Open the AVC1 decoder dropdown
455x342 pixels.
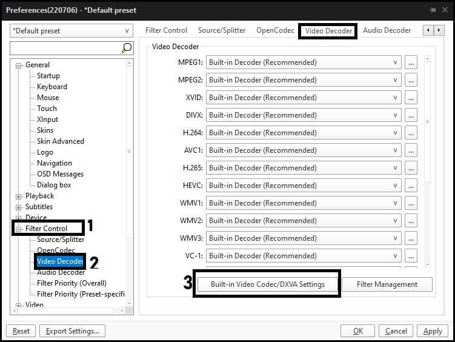click(304, 150)
